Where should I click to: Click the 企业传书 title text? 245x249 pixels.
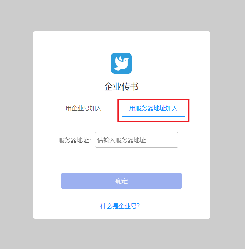tap(121, 87)
